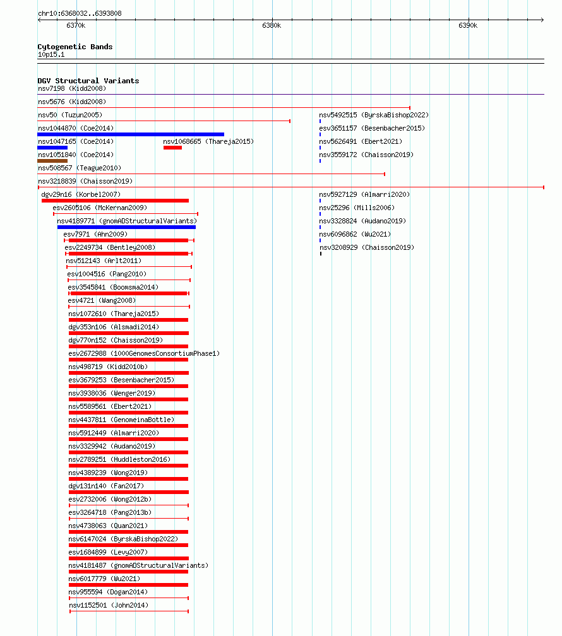Select nsv1152501 (John2014) label
Screen dimensions: 562x636
(109, 605)
